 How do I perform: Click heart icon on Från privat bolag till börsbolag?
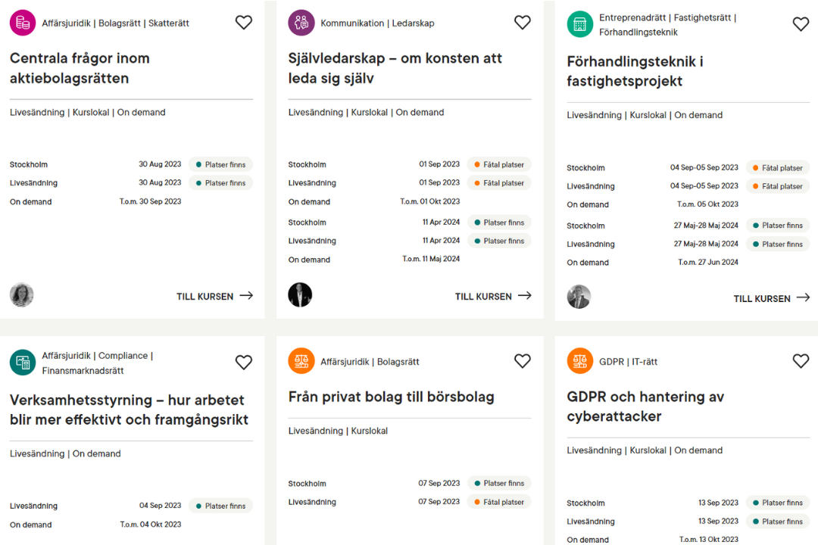coord(522,361)
